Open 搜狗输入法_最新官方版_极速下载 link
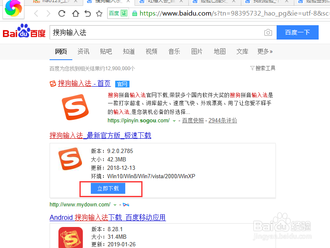330x248 pixels. pos(100,135)
